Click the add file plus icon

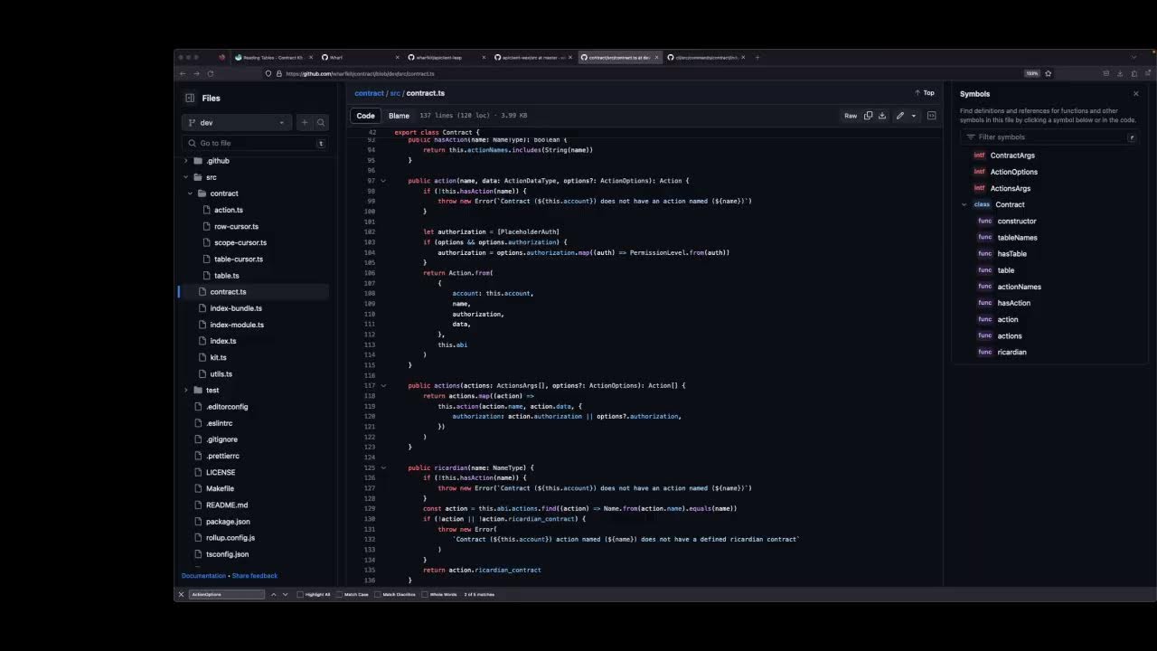[x=305, y=122]
